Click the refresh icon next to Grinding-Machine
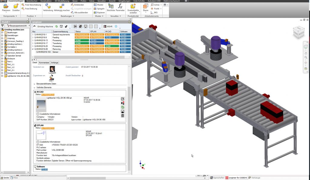310x180 pixels. pyautogui.click(x=56, y=27)
